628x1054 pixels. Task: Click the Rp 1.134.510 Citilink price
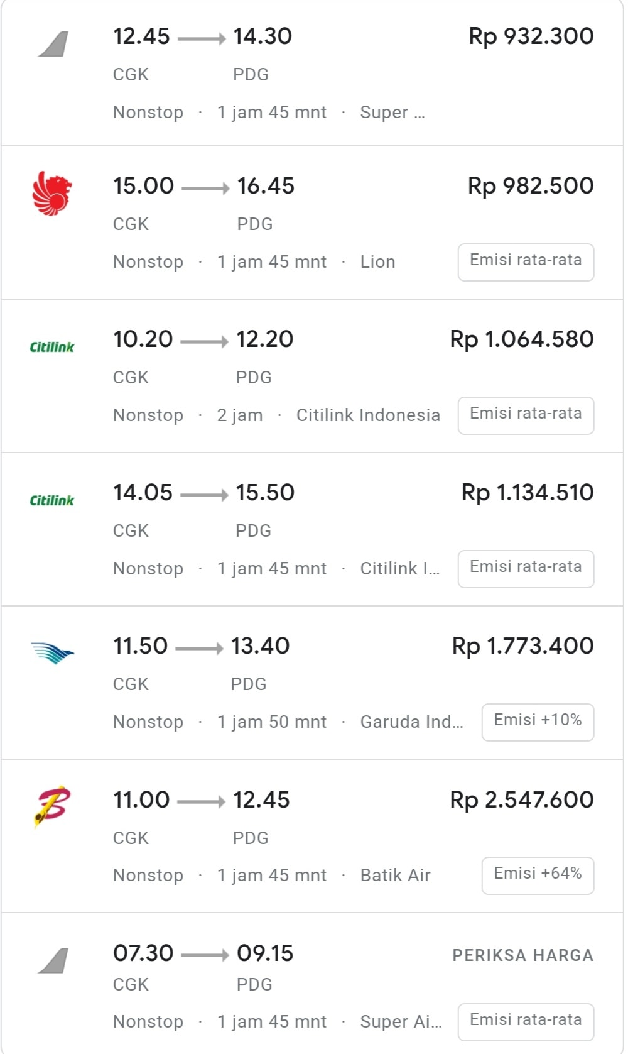tap(528, 493)
